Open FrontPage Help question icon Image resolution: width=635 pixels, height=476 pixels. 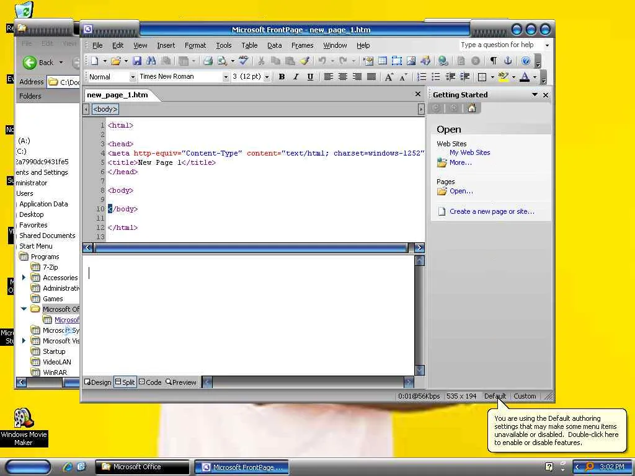tap(525, 61)
